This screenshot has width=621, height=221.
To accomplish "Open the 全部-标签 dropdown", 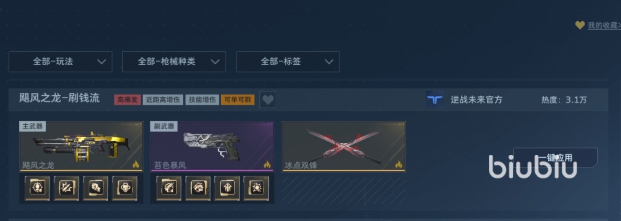I will 288,61.
